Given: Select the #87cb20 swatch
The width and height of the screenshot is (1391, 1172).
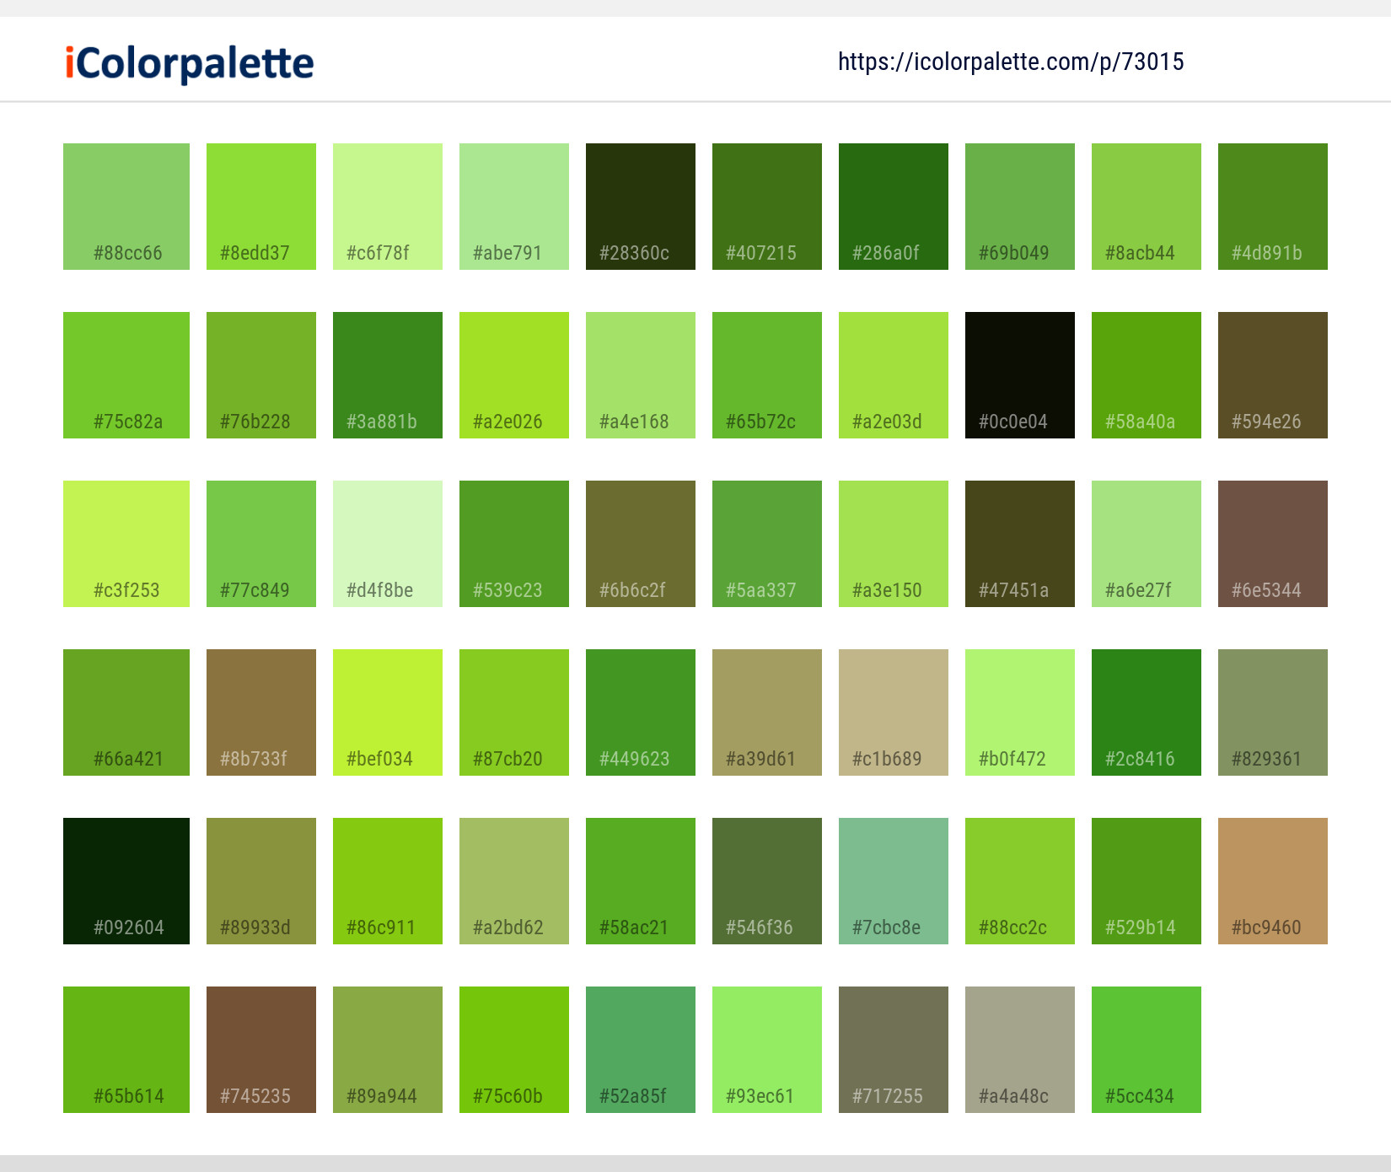Looking at the screenshot, I should pyautogui.click(x=514, y=712).
